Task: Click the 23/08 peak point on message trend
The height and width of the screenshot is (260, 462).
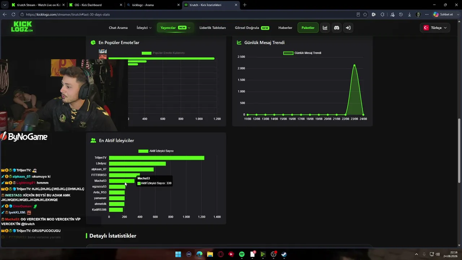Action: coord(354,65)
